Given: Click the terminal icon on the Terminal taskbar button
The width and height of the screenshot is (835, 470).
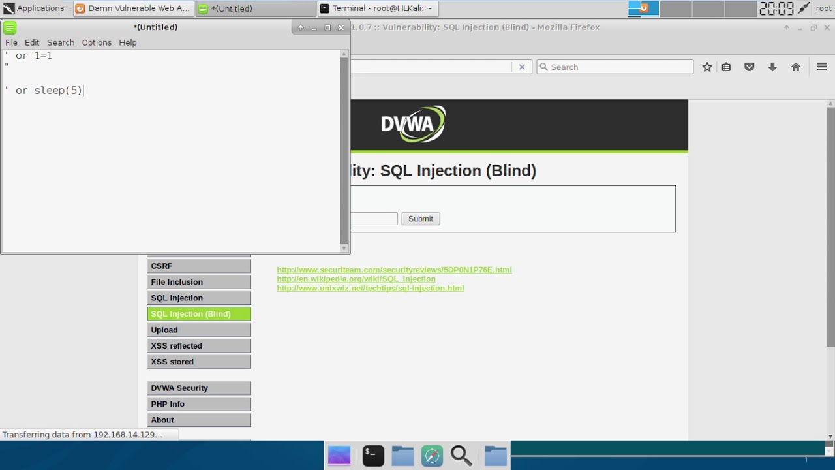Looking at the screenshot, I should click(324, 8).
